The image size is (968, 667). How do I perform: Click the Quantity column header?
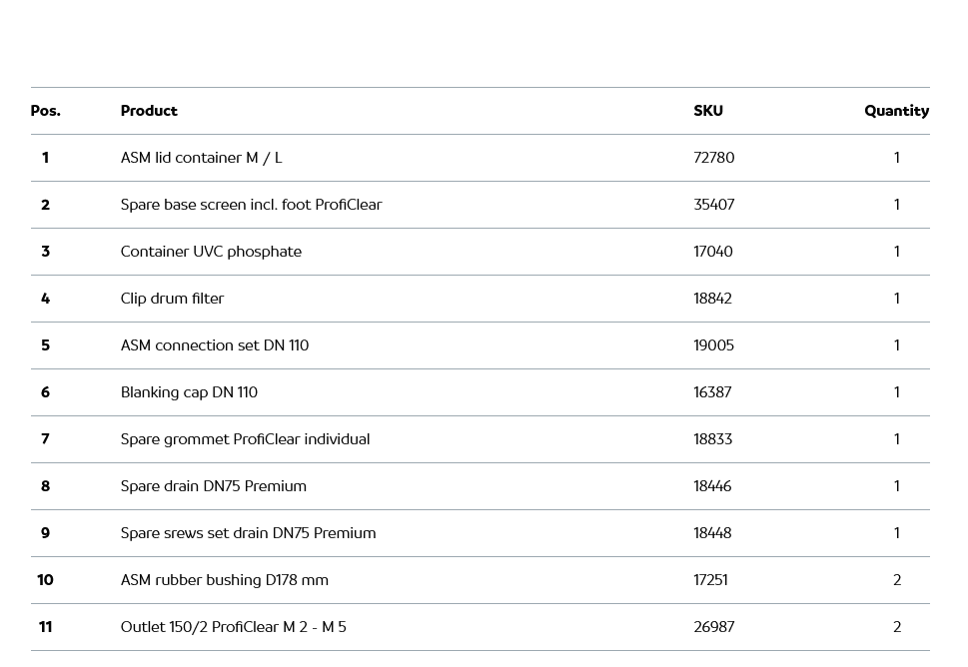pyautogui.click(x=896, y=111)
